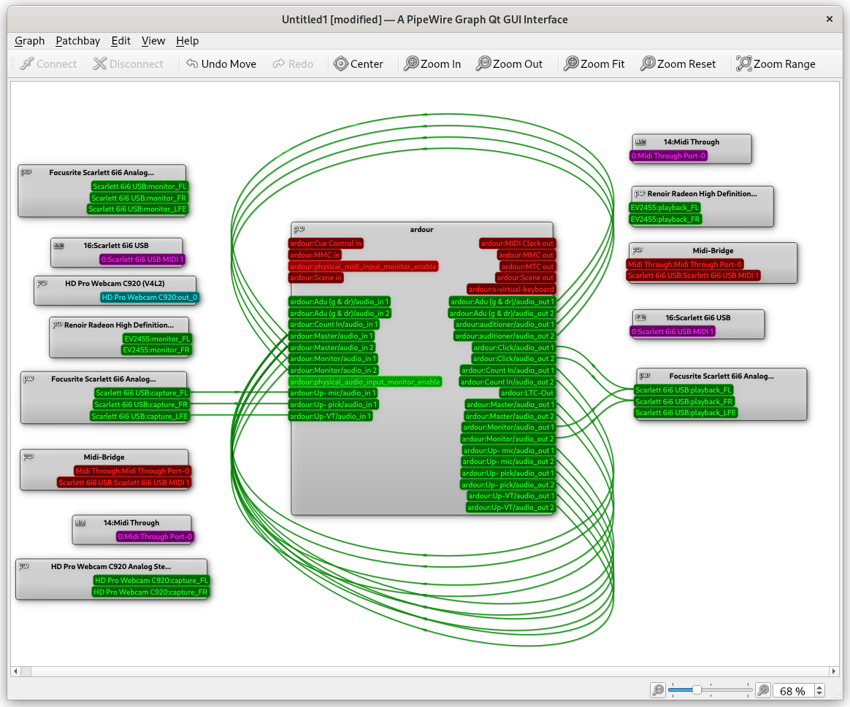
Task: Increase zoom percent with the up stepper
Action: tap(819, 687)
